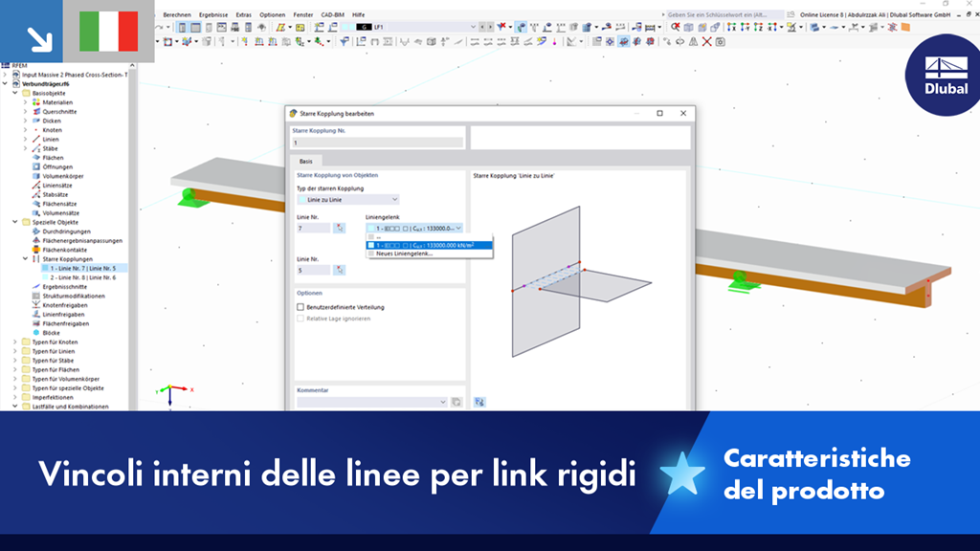
Task: Open the Optionen menu
Action: (273, 14)
